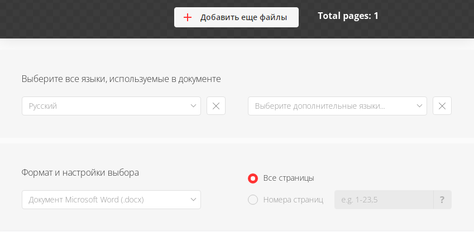Click the Добавить еще файлы button
The image size is (474, 232).
coord(236,17)
